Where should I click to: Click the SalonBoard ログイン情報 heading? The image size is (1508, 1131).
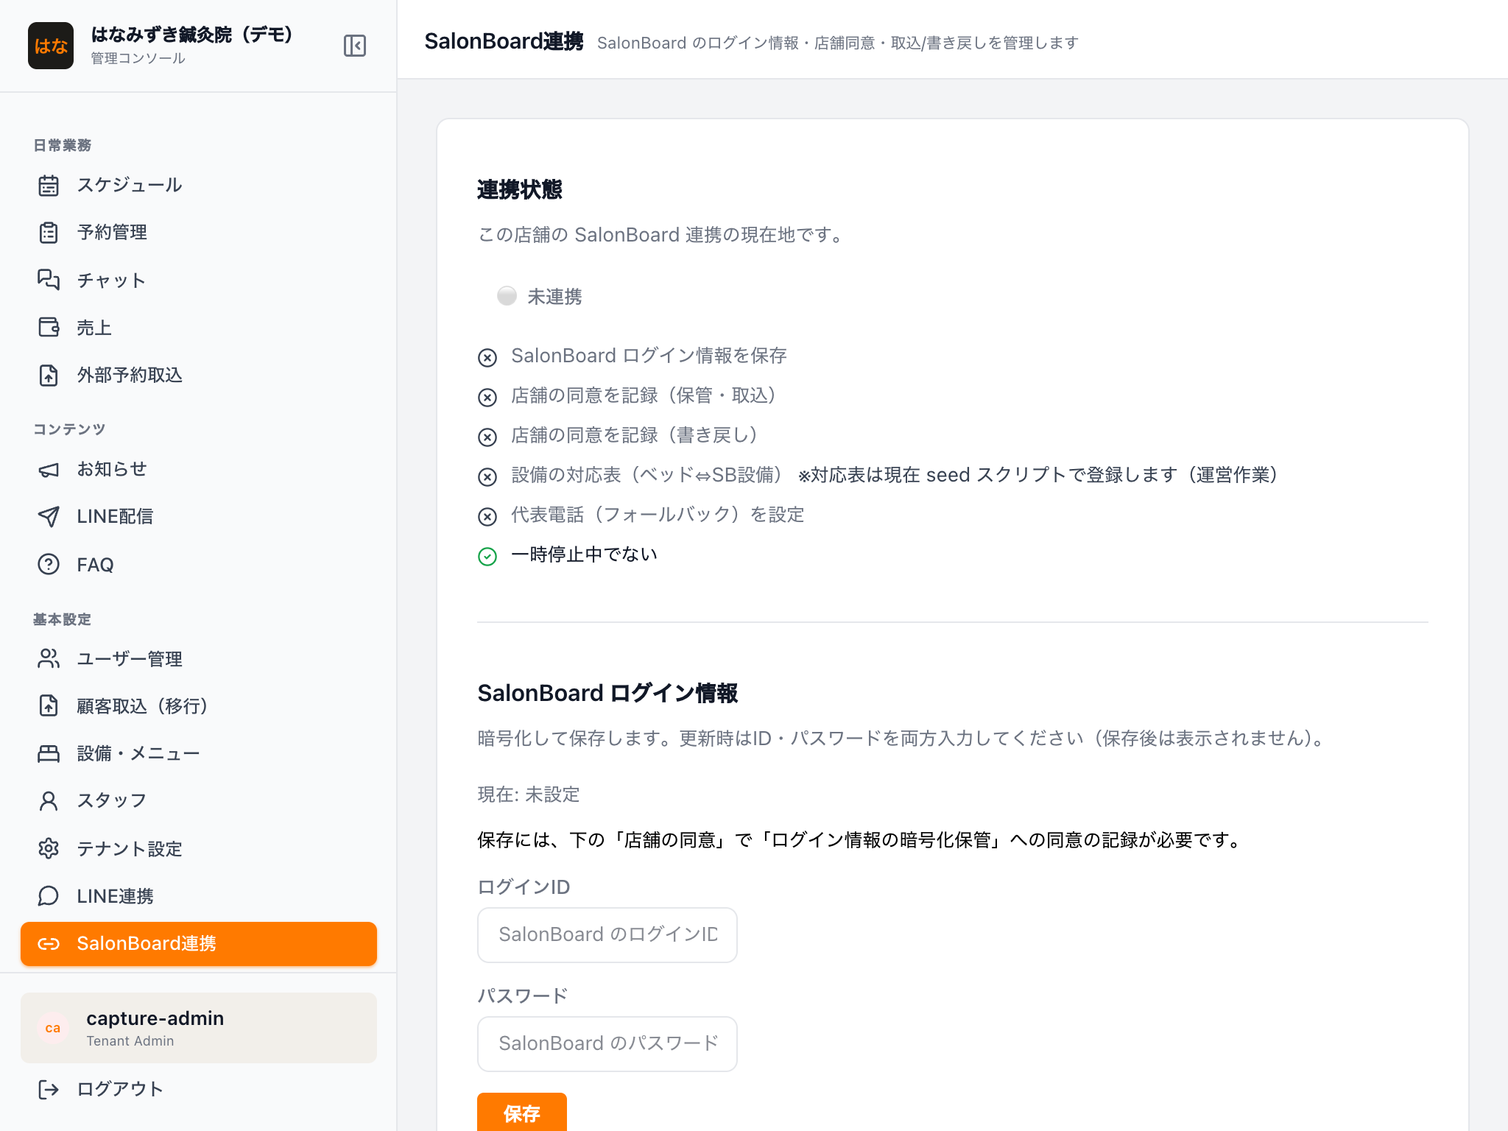(x=607, y=693)
